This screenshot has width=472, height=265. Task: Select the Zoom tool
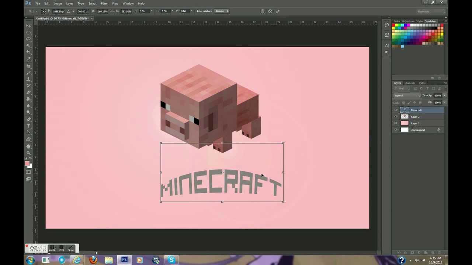[x=28, y=153]
